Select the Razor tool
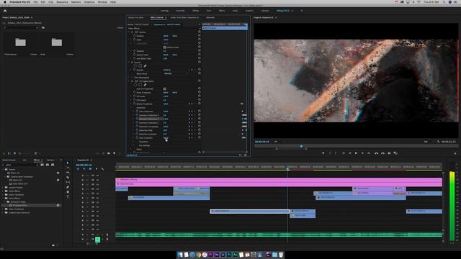Screen dimensions: 461x259 pos(68,178)
